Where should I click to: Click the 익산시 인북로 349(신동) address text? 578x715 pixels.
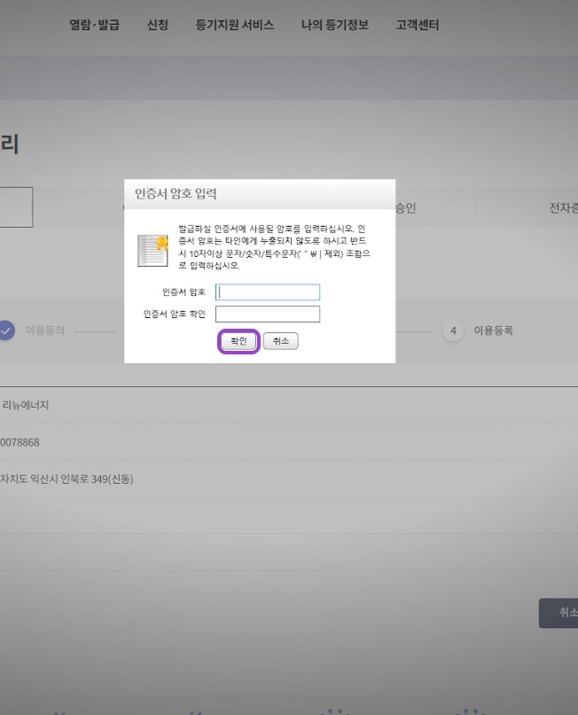(x=66, y=478)
